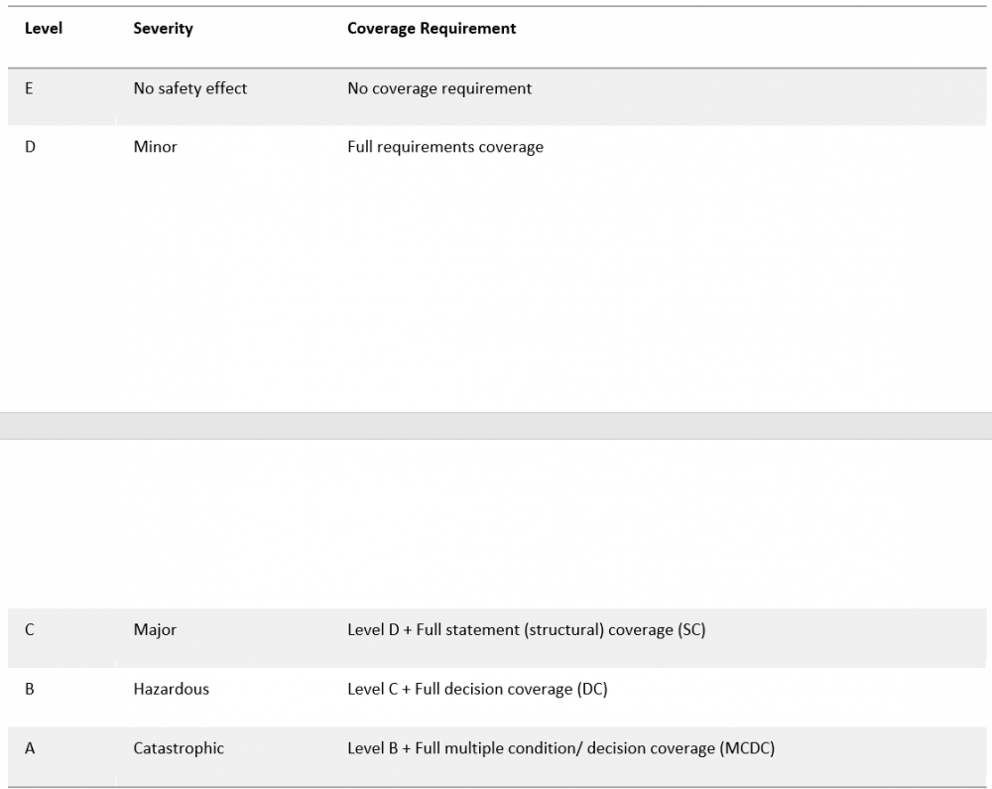The image size is (992, 789).
Task: Click the gray divider band between table sections
Action: click(496, 426)
